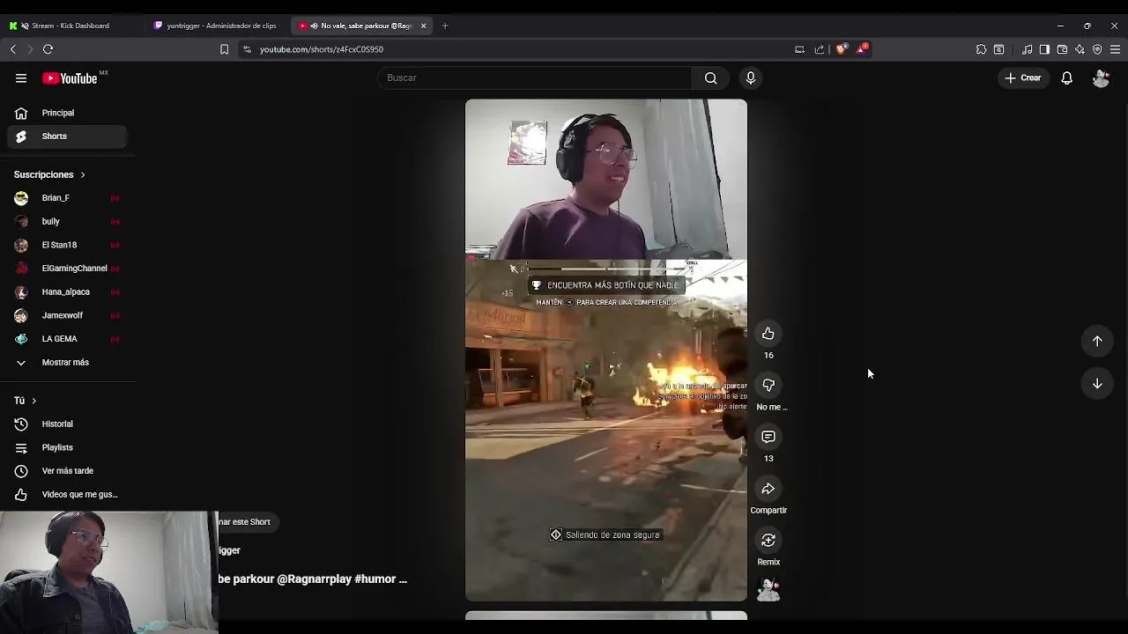The image size is (1128, 634).
Task: Click the share page icon in address bar
Action: click(x=820, y=49)
